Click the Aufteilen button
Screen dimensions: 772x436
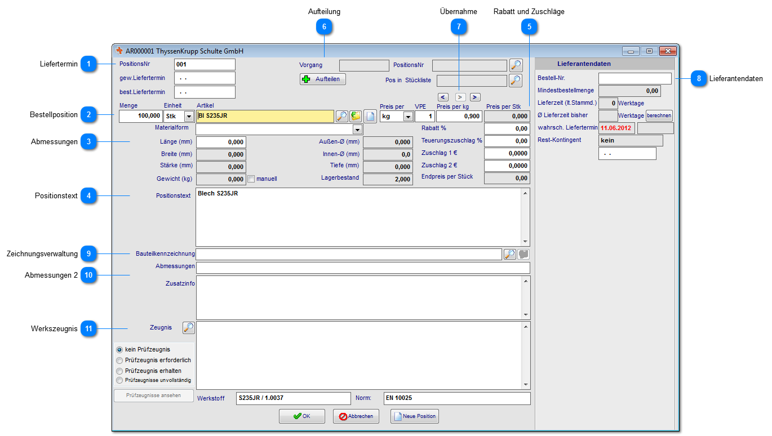[x=323, y=79]
